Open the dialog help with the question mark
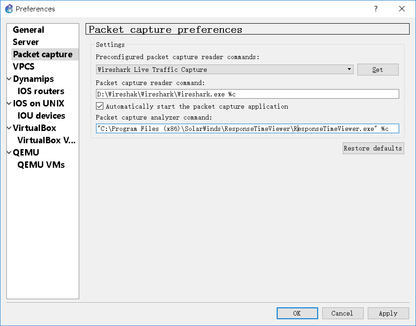This screenshot has width=416, height=326. click(x=376, y=9)
